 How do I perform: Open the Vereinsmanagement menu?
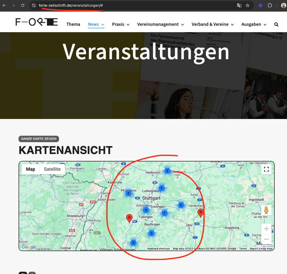point(158,24)
